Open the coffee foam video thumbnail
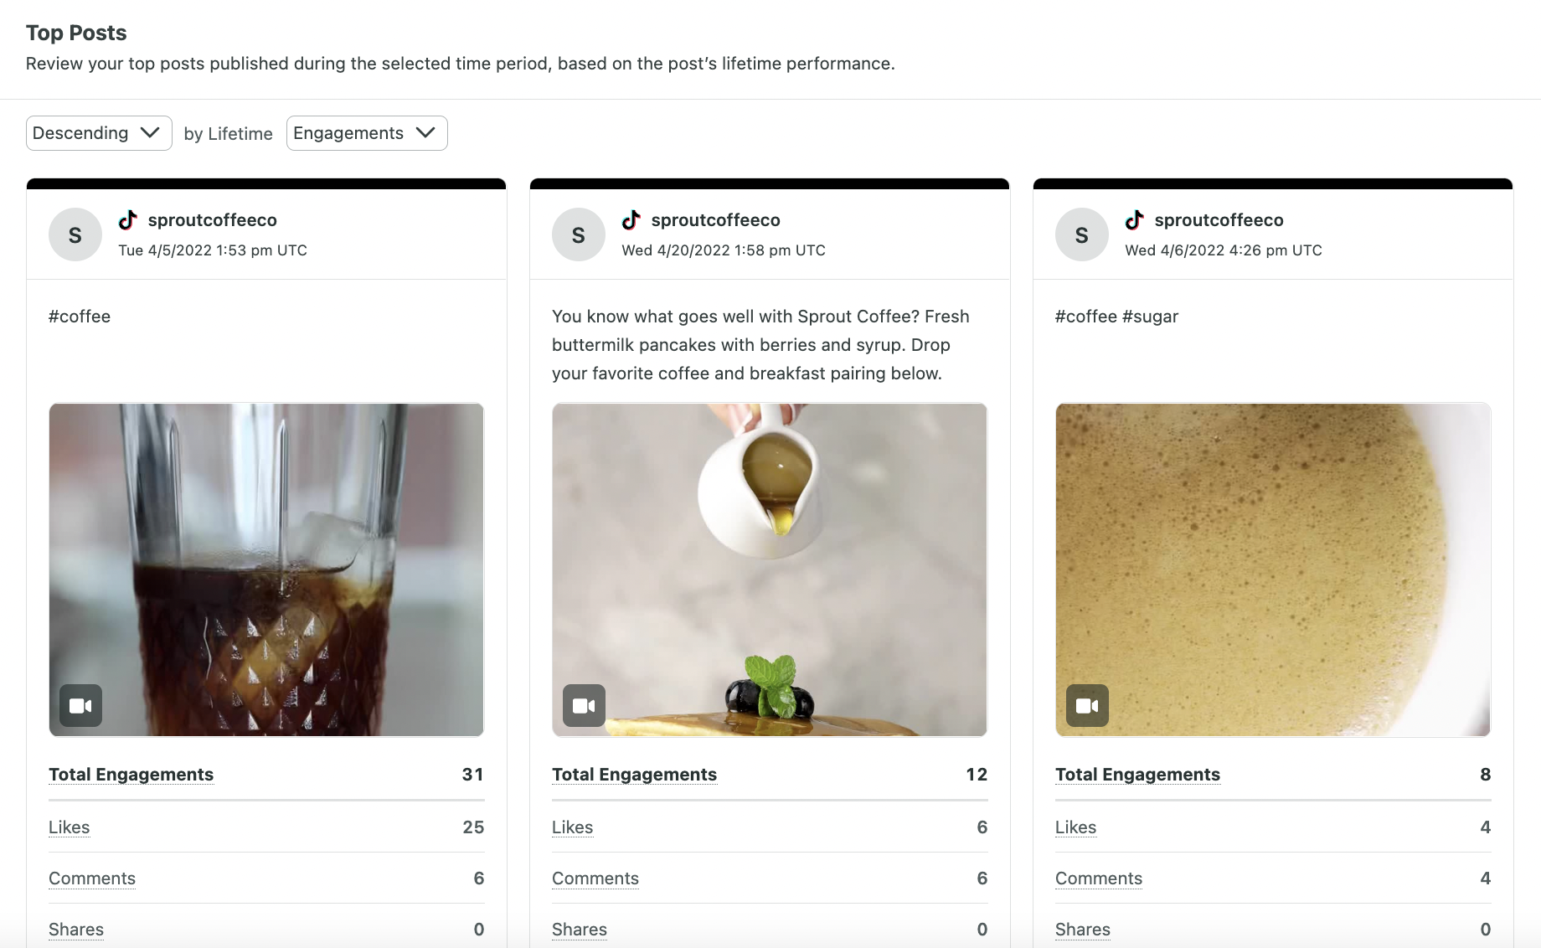The width and height of the screenshot is (1541, 948). click(1273, 569)
